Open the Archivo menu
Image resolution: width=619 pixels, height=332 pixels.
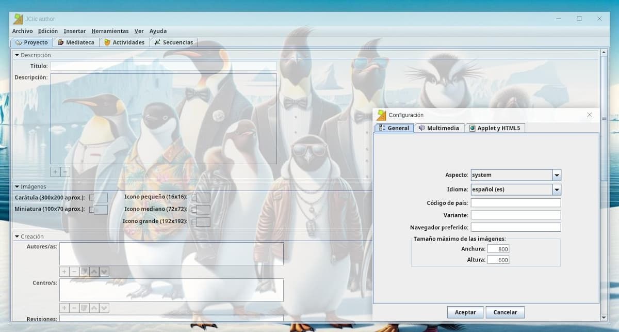(23, 31)
